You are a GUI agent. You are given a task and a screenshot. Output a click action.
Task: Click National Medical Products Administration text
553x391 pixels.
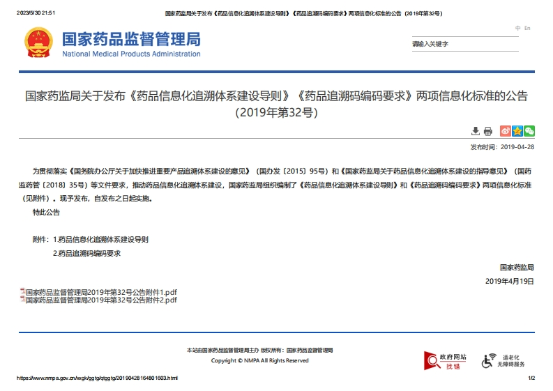131,54
